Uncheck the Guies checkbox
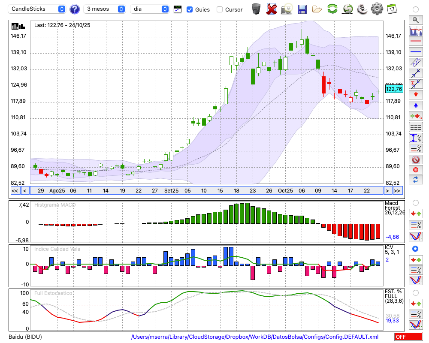Screen dimensions: 429x343 pos(190,9)
